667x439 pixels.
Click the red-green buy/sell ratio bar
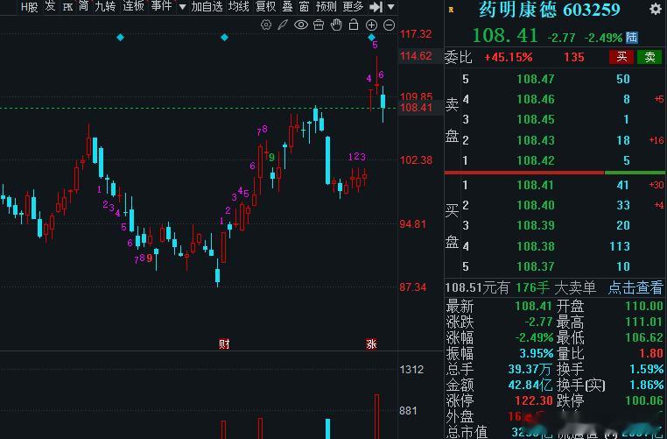(555, 173)
